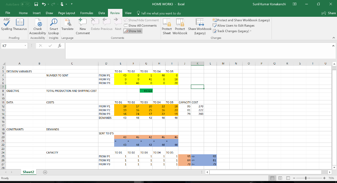Go to Next comment
Screen dimensions: 337x183
(x=118, y=24)
